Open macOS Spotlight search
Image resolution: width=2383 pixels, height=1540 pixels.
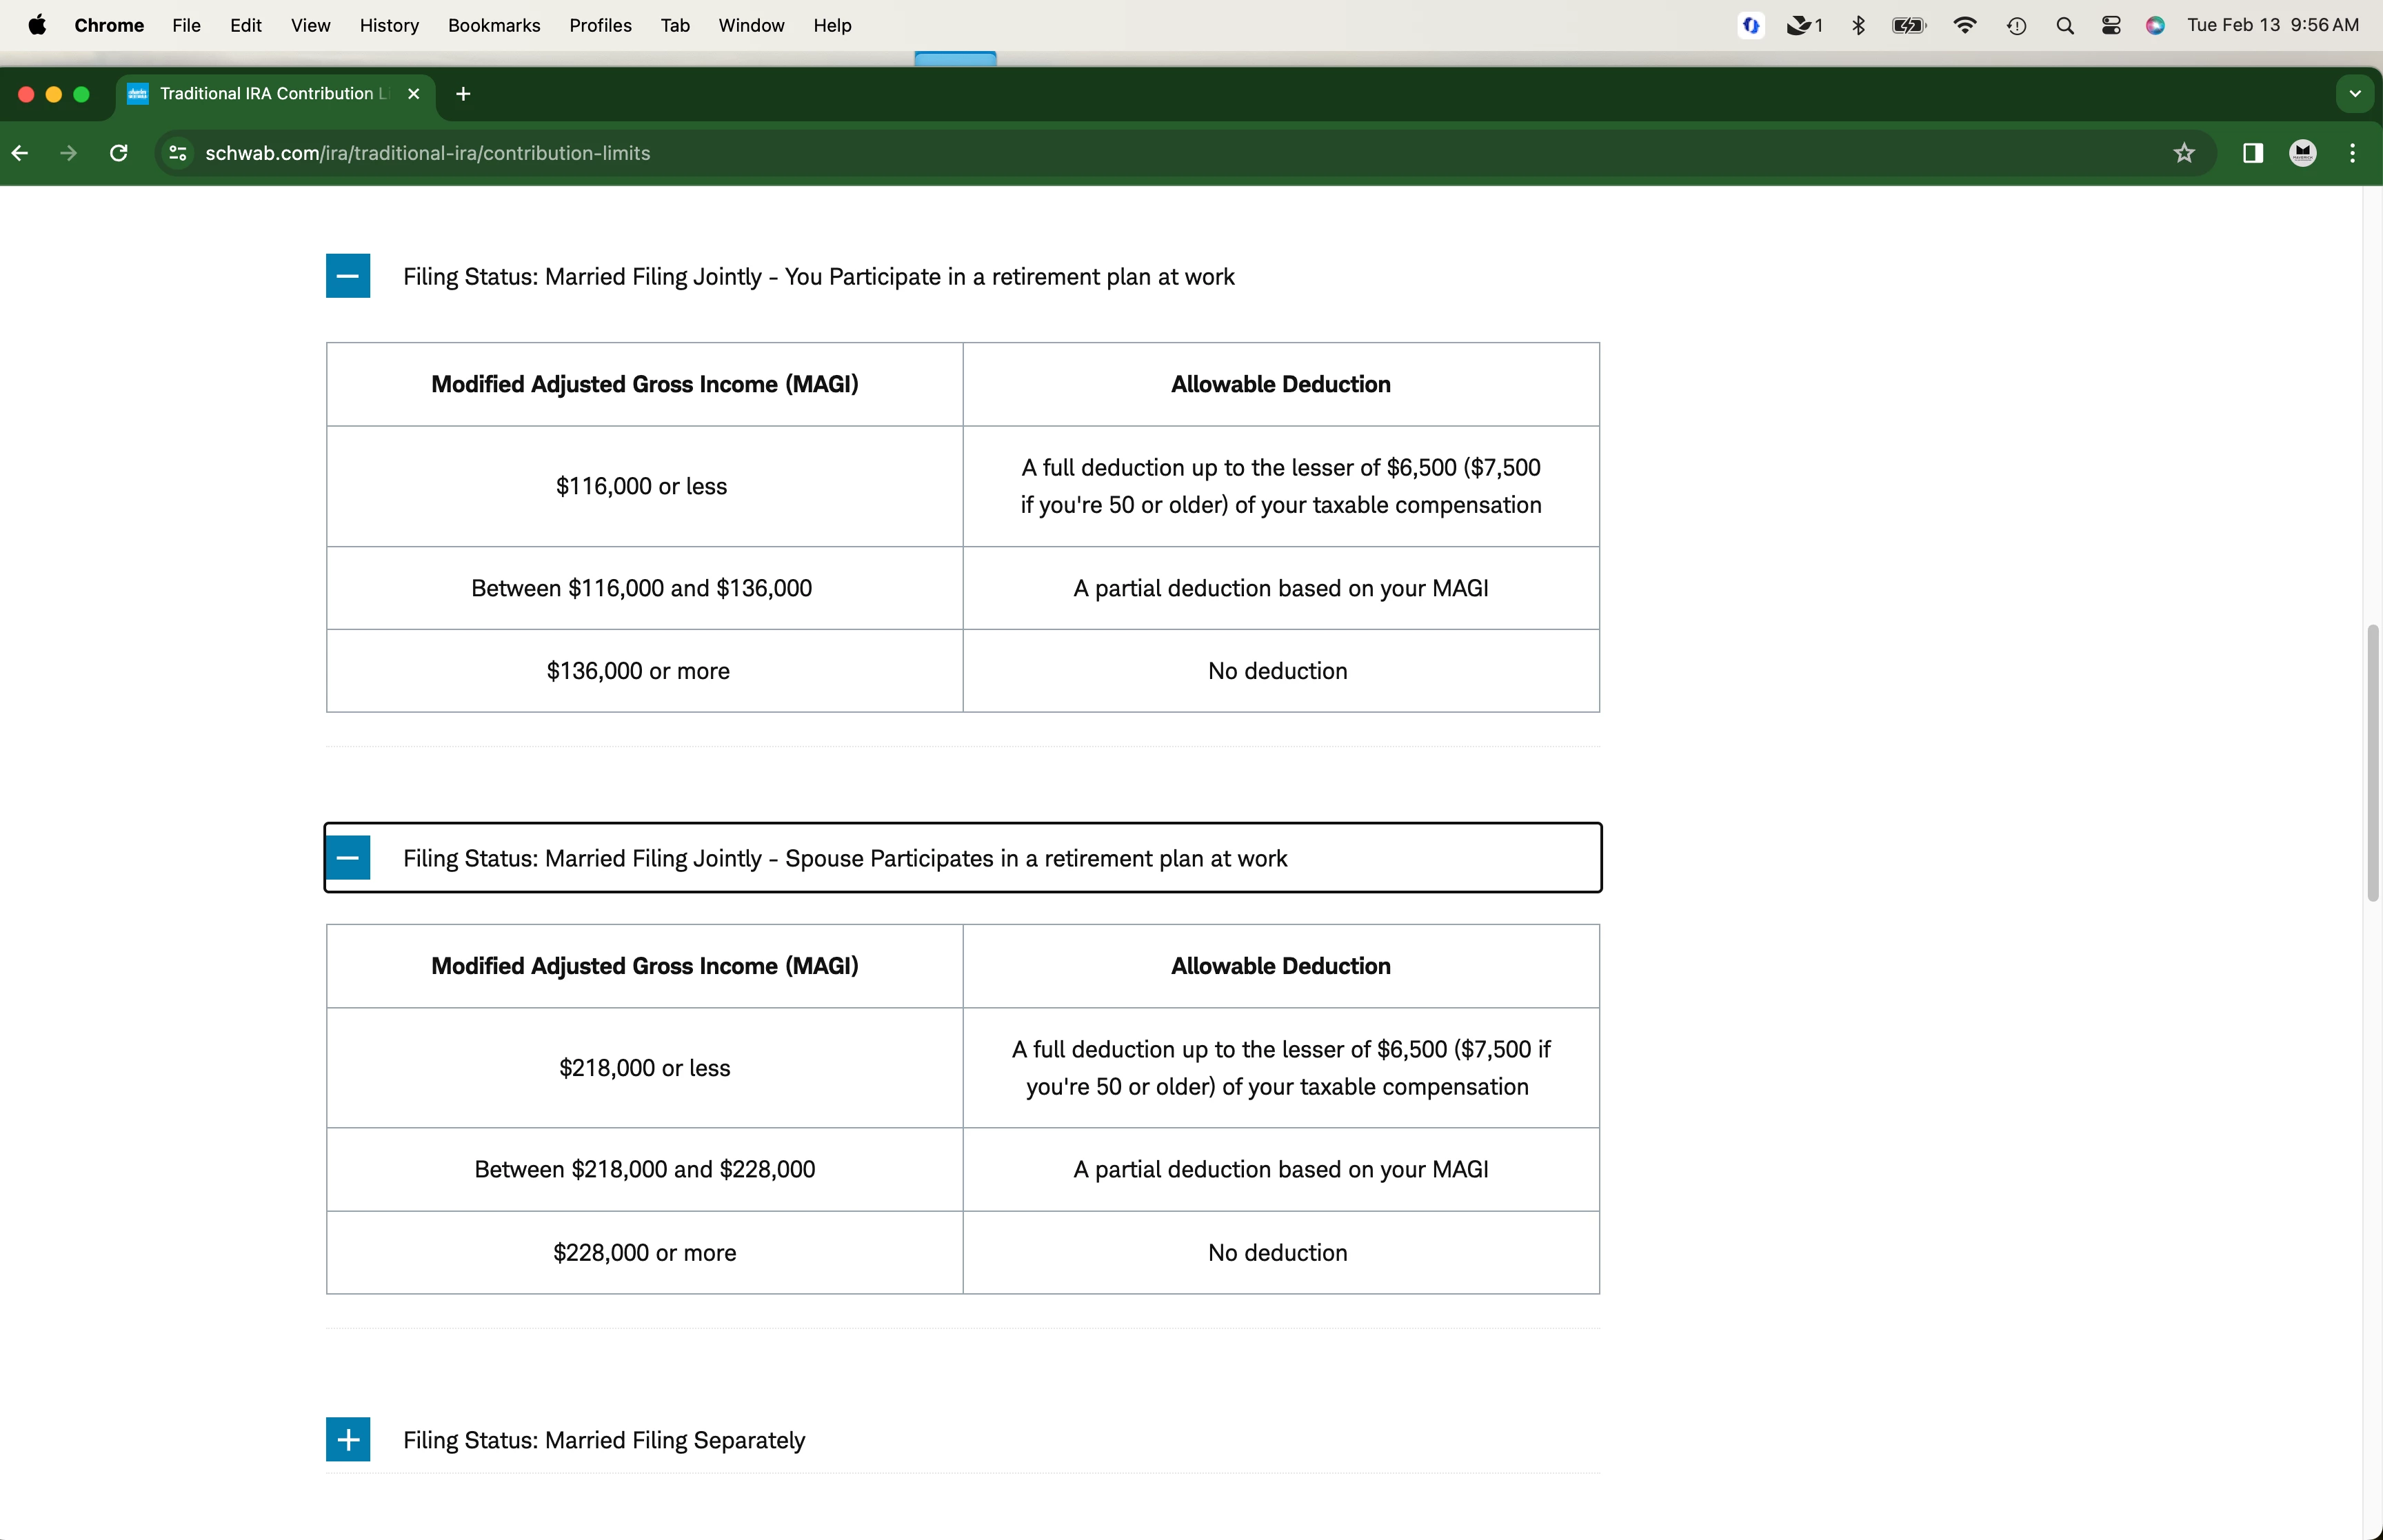(x=2065, y=26)
